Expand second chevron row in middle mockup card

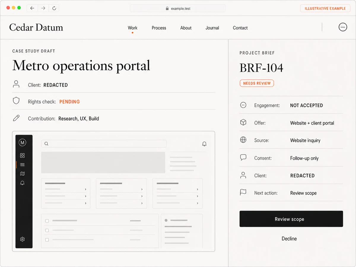click(x=142, y=196)
